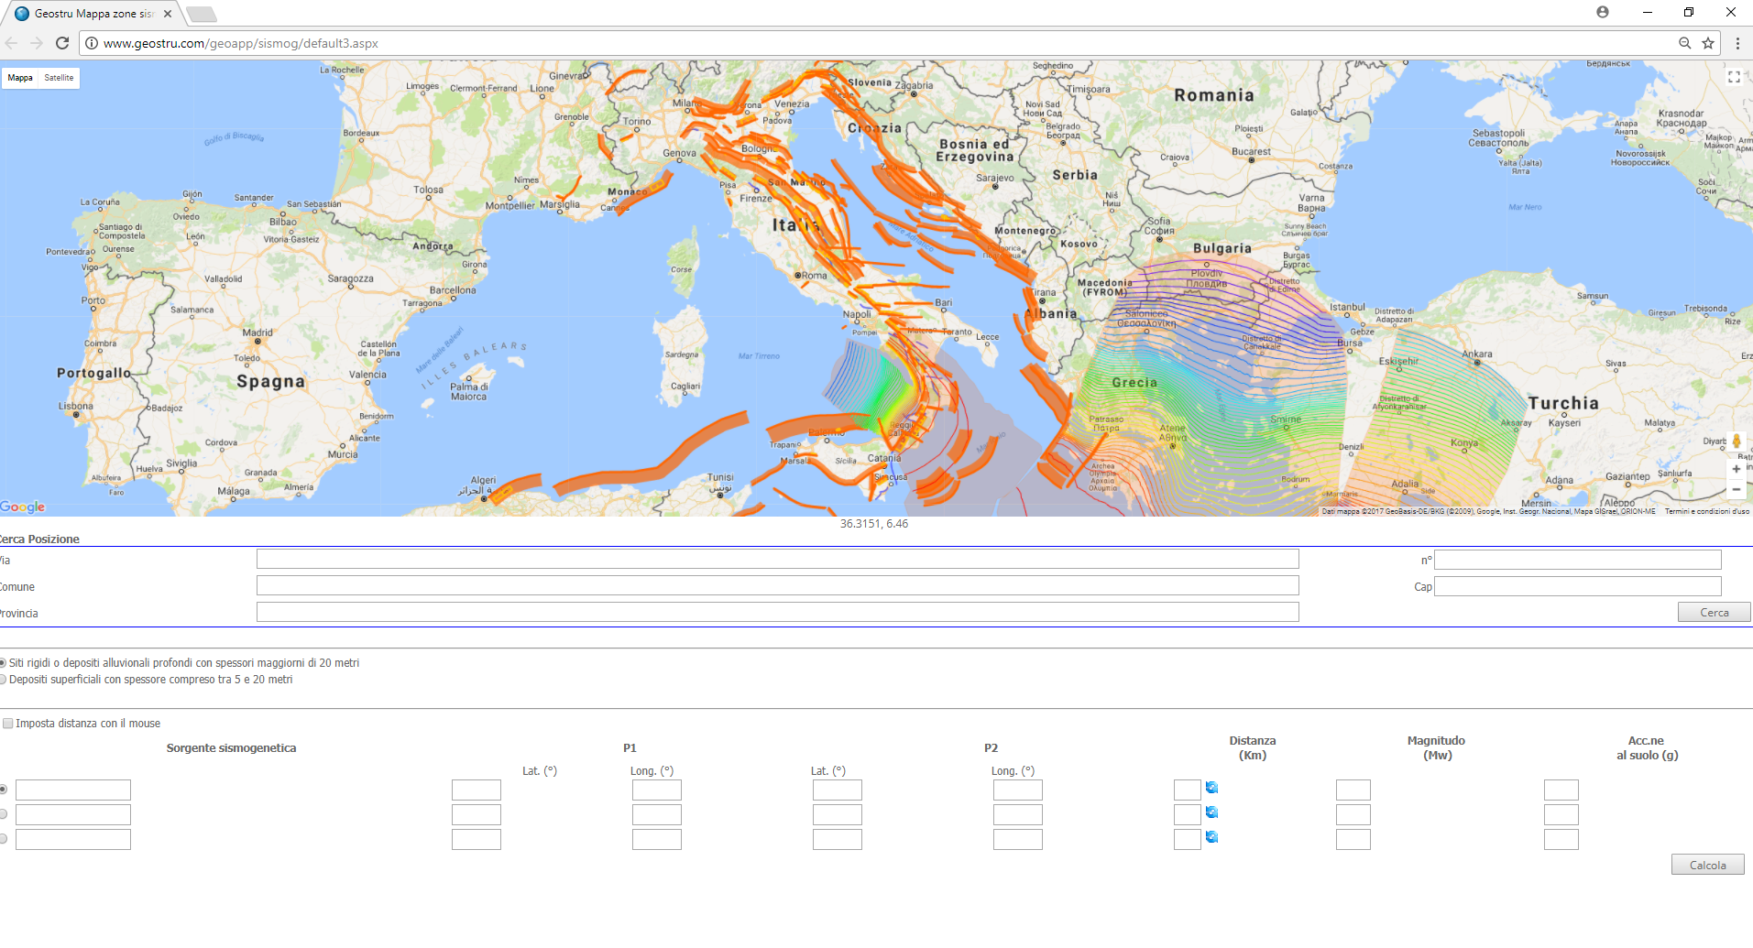Image resolution: width=1753 pixels, height=948 pixels.
Task: Refresh distance for the third source row
Action: pos(1211,837)
